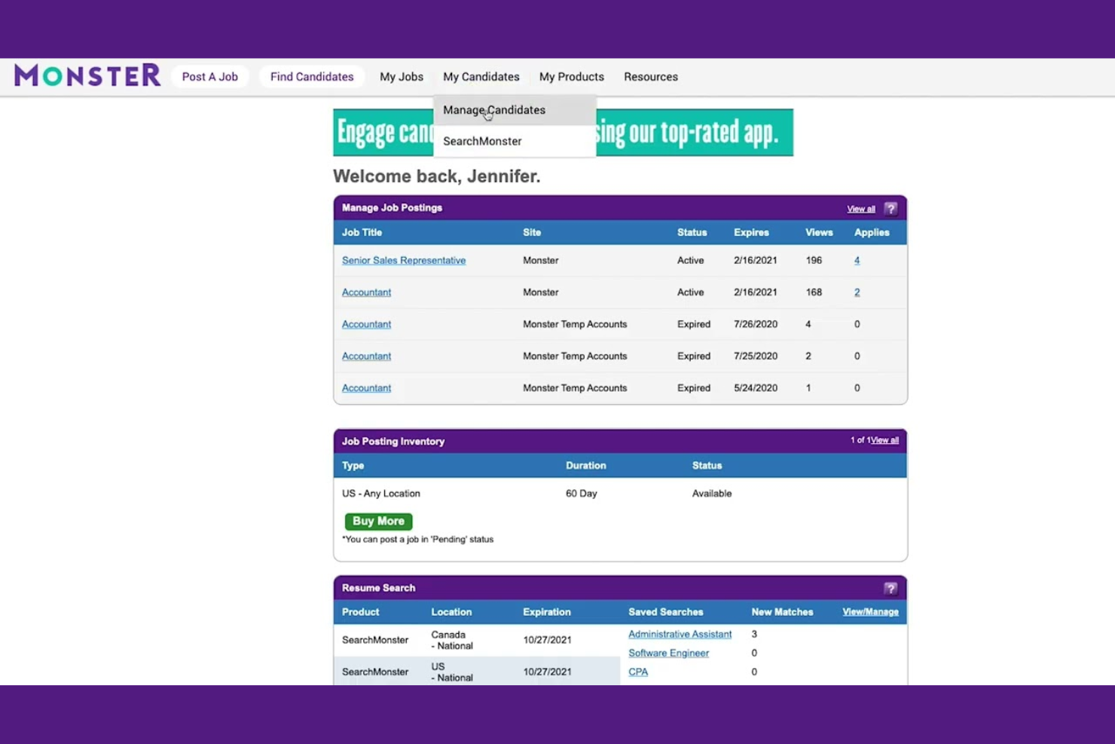Select Manage Candidates from the dropdown
This screenshot has height=744, width=1115.
515,110
